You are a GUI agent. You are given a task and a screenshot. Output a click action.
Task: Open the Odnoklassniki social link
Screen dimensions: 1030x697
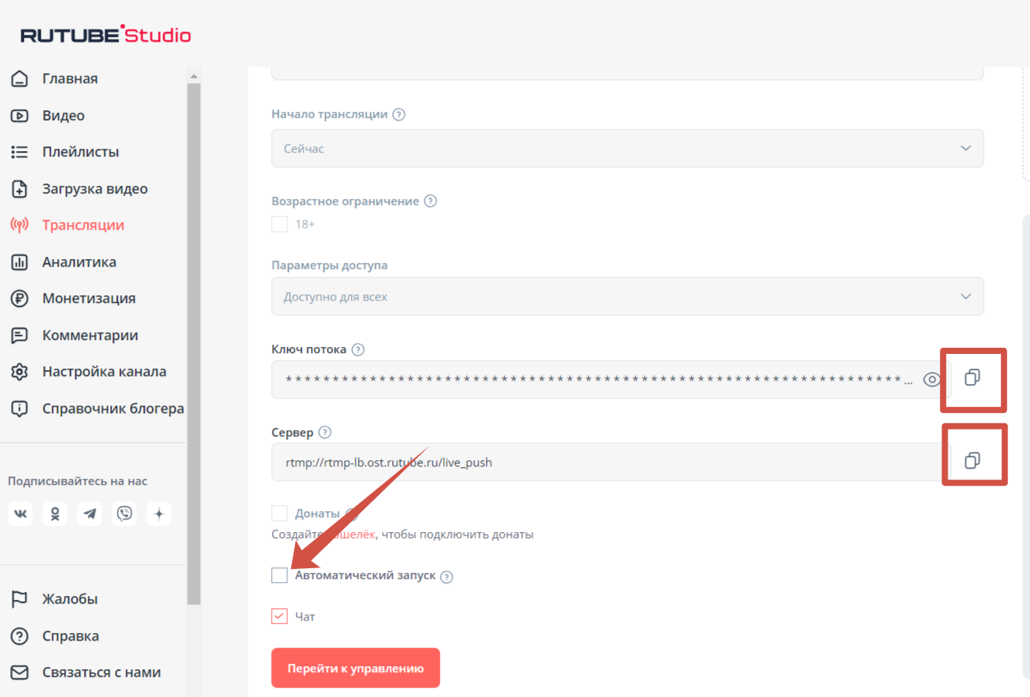tap(55, 513)
